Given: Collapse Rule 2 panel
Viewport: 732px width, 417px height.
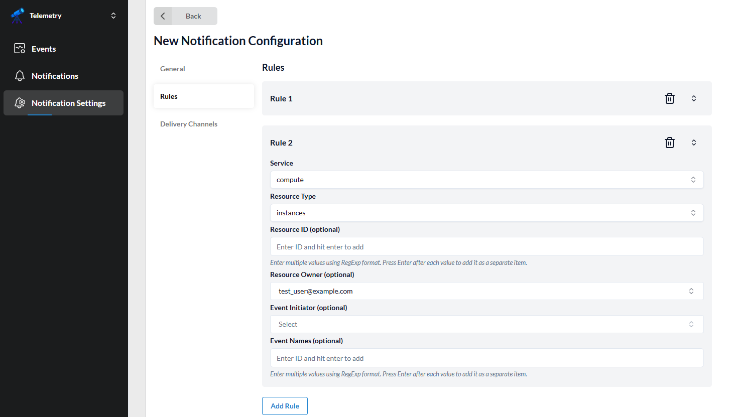Looking at the screenshot, I should (x=693, y=143).
